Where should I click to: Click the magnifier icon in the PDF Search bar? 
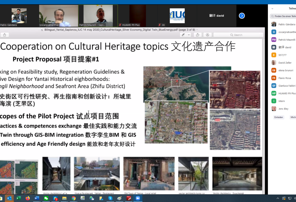click(232, 35)
